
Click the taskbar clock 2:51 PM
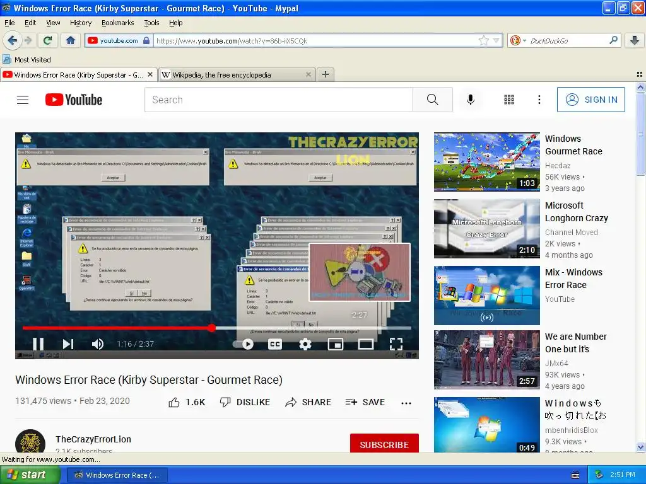pyautogui.click(x=622, y=475)
